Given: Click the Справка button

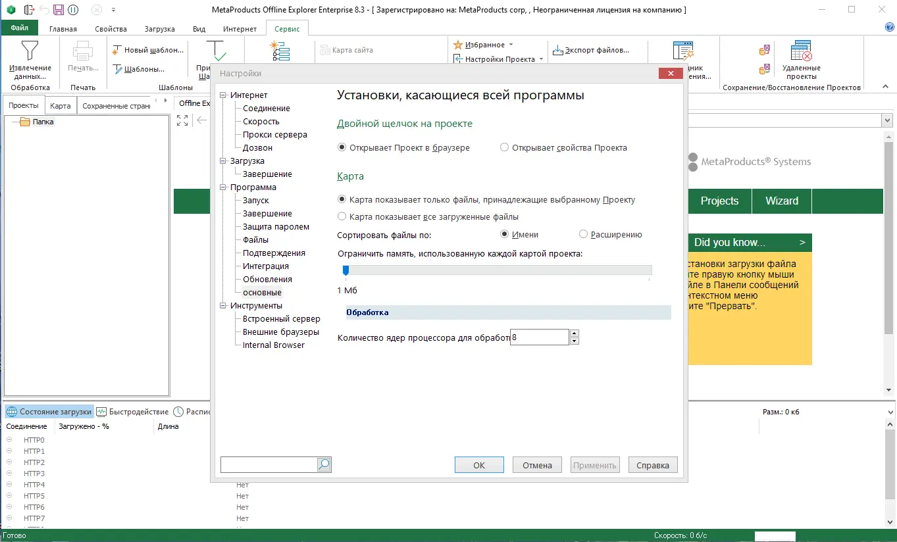Looking at the screenshot, I should [653, 465].
